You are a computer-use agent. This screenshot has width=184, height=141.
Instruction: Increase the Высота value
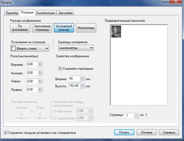pyautogui.click(x=82, y=85)
